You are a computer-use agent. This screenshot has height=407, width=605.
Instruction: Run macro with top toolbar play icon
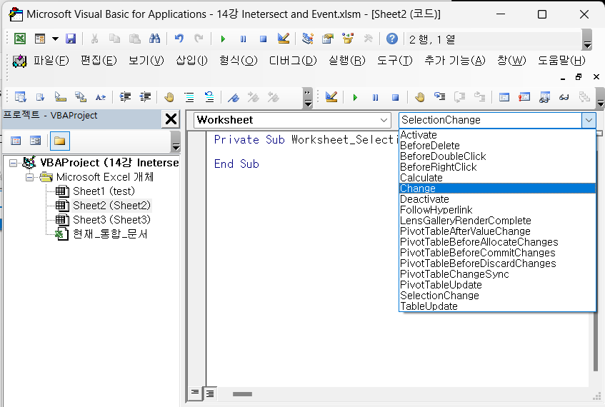point(223,39)
